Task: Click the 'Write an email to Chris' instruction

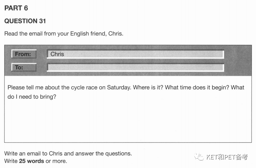Action: pyautogui.click(x=68, y=154)
